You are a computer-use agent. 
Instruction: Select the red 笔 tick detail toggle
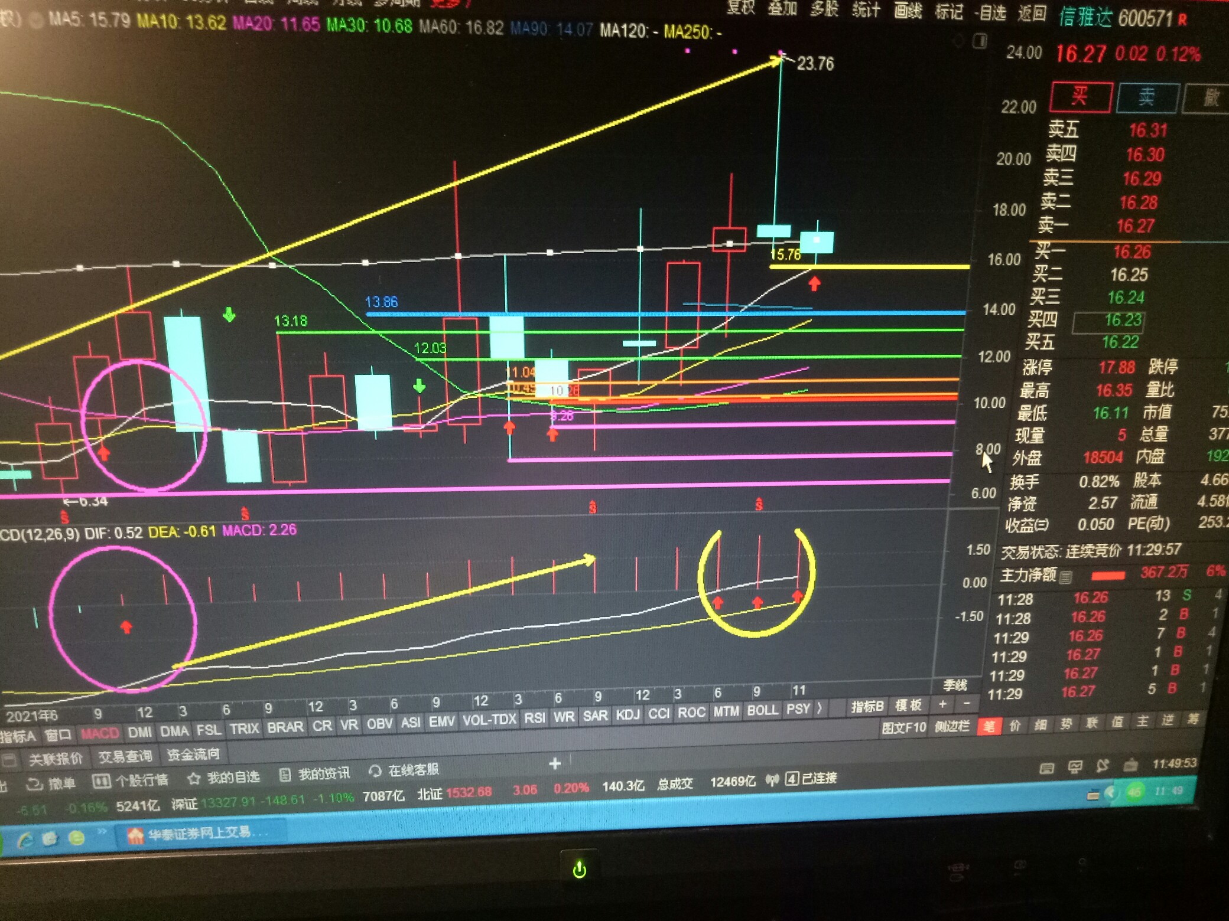pyautogui.click(x=989, y=726)
